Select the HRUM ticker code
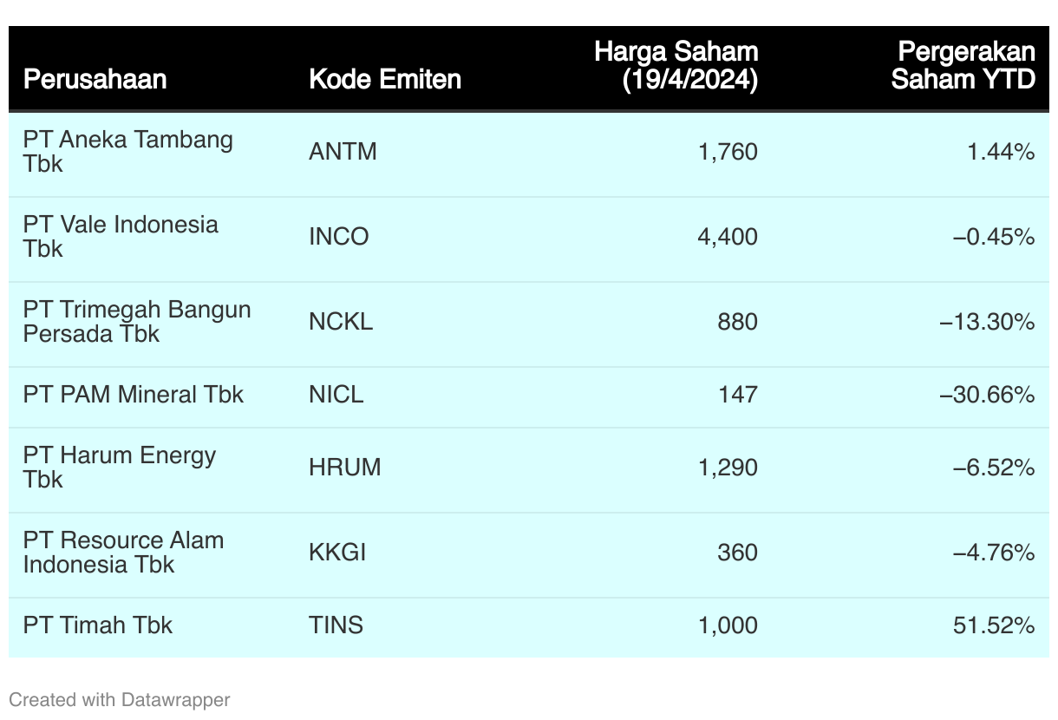The height and width of the screenshot is (720, 1058). pos(344,468)
